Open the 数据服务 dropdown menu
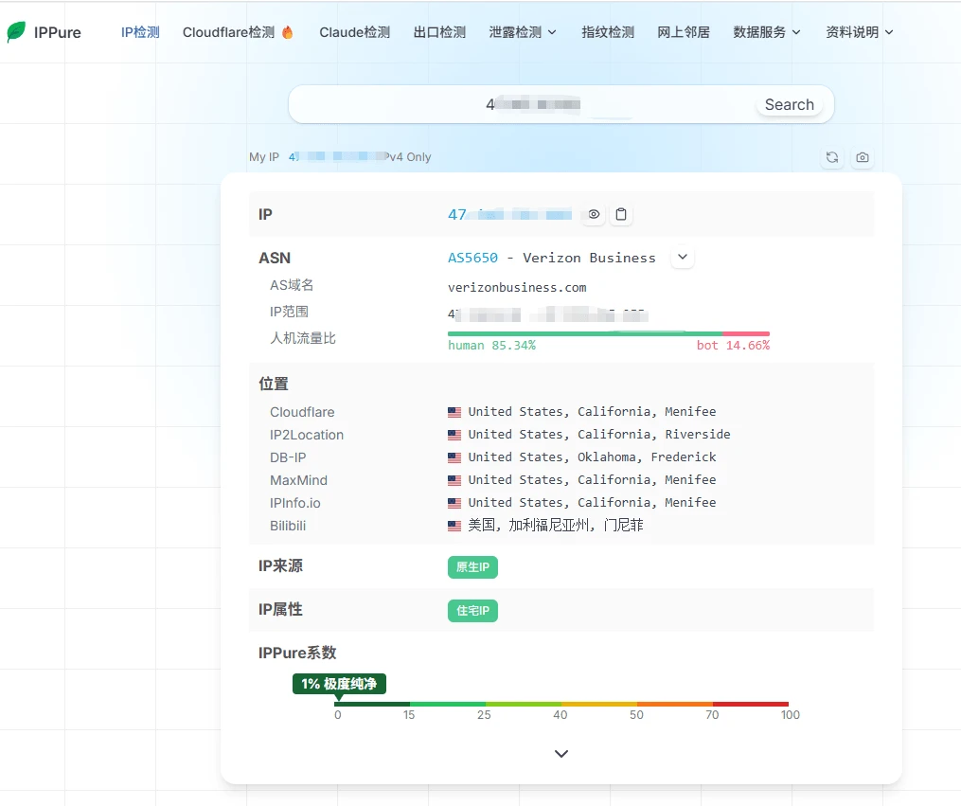 (766, 32)
